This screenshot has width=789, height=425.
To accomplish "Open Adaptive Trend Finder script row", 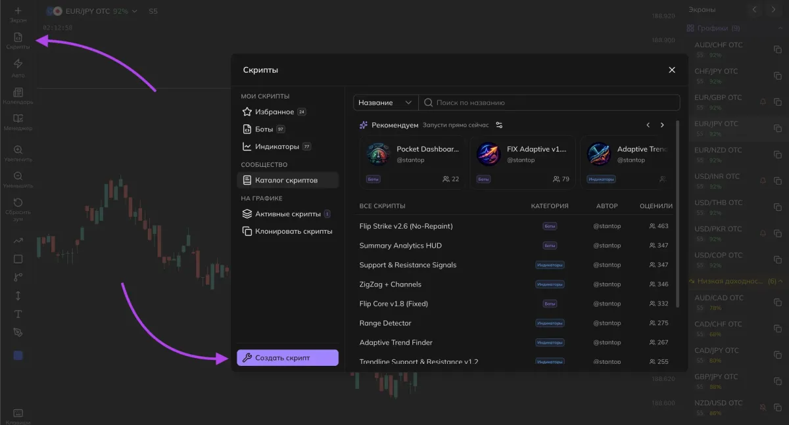I will click(x=516, y=342).
